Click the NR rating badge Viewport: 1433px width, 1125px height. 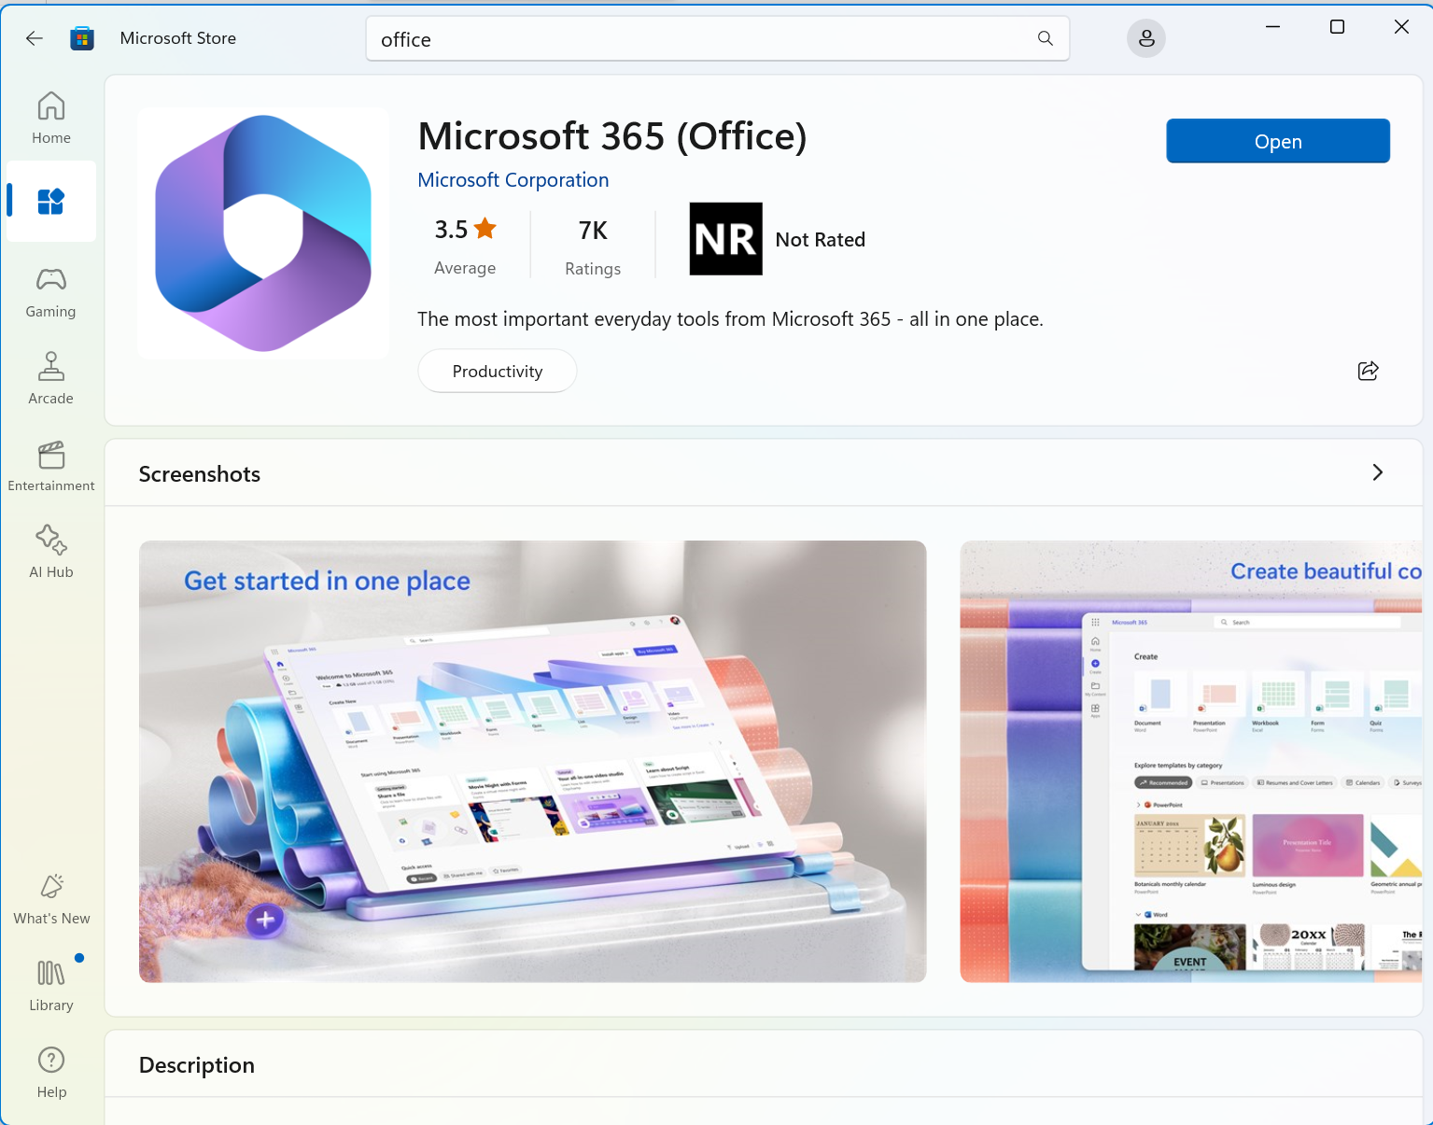[x=725, y=239]
